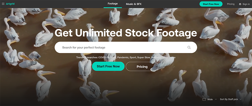
Task: Select the COVID-19 trending search
Action: 105,57
